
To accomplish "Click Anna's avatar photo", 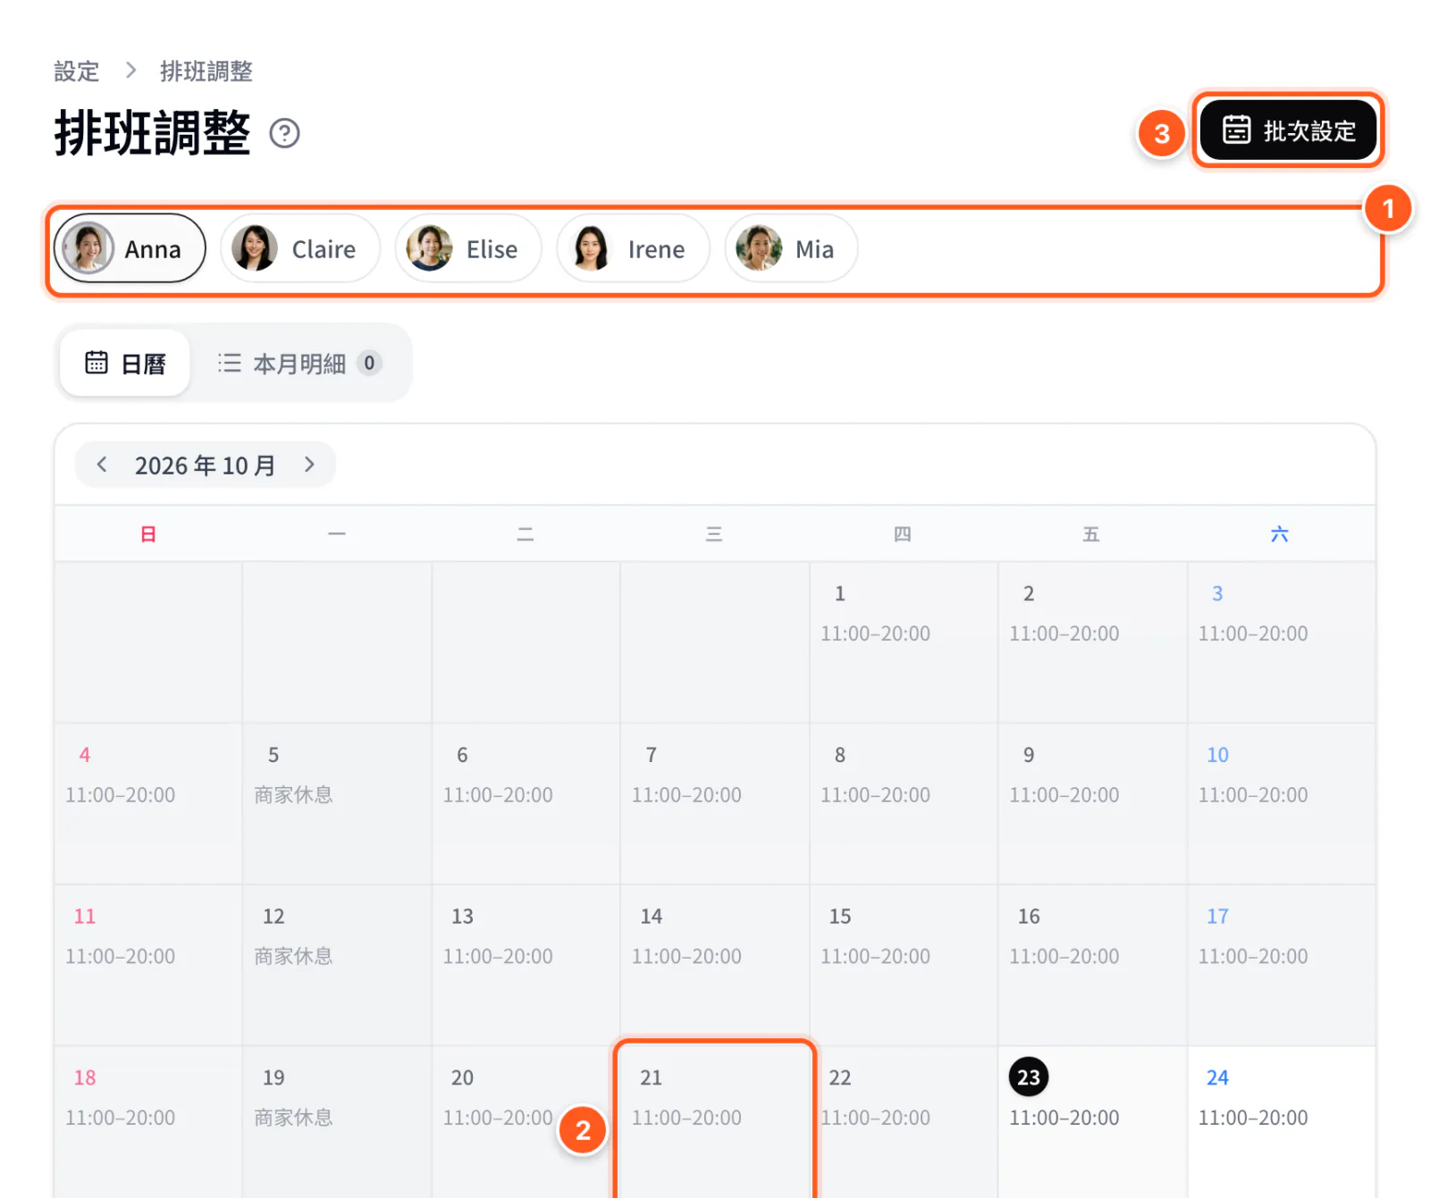I will (88, 248).
